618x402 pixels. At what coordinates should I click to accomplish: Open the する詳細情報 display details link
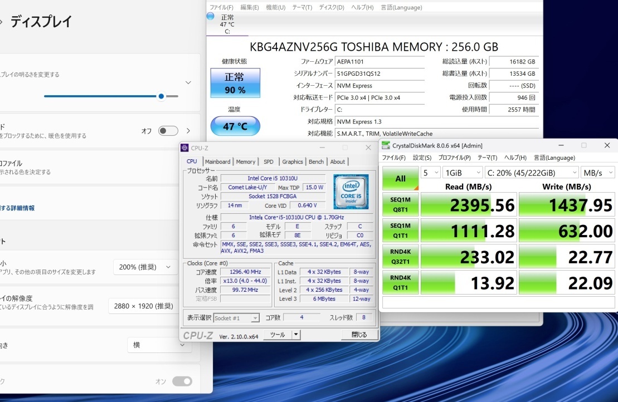[x=17, y=208]
